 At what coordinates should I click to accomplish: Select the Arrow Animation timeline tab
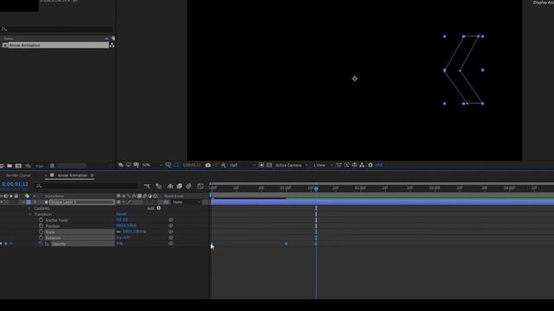pyautogui.click(x=73, y=175)
